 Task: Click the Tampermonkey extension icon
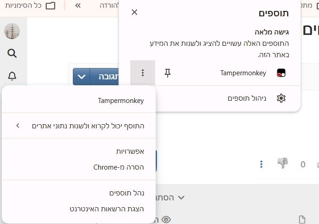point(281,73)
